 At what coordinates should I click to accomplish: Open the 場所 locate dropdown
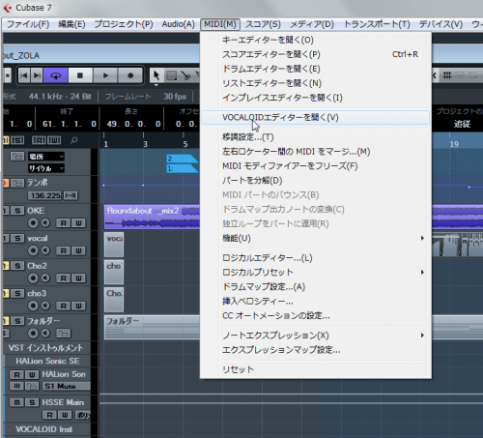click(46, 157)
